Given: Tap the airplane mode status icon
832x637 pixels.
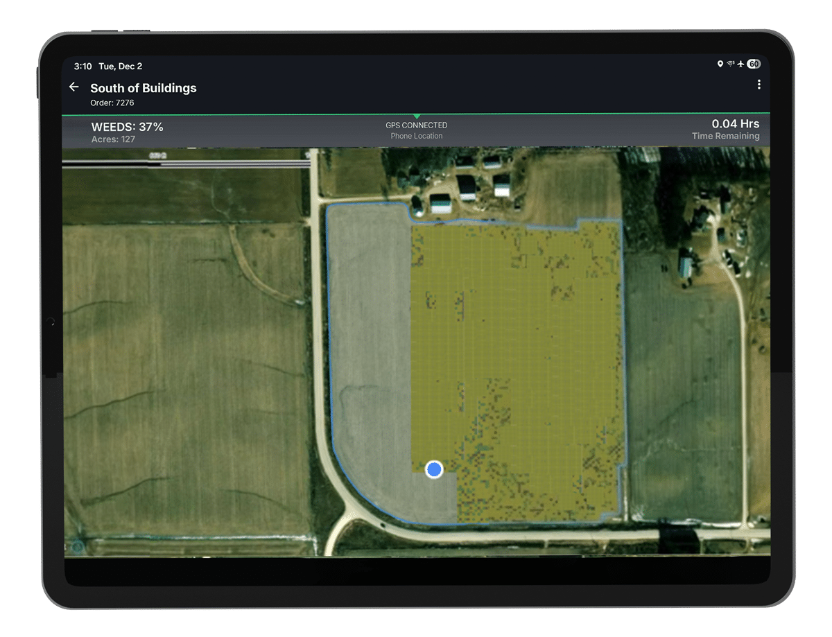Looking at the screenshot, I should pyautogui.click(x=740, y=64).
